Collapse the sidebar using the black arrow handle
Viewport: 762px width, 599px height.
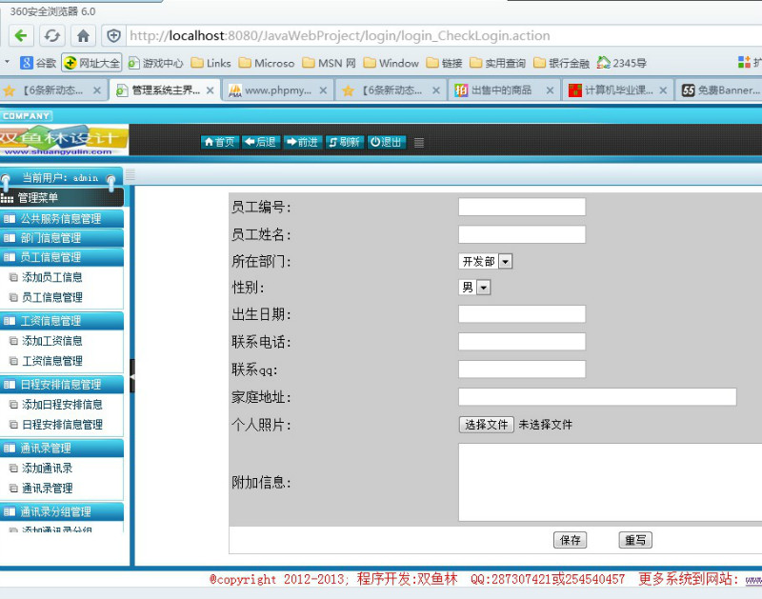pos(132,376)
